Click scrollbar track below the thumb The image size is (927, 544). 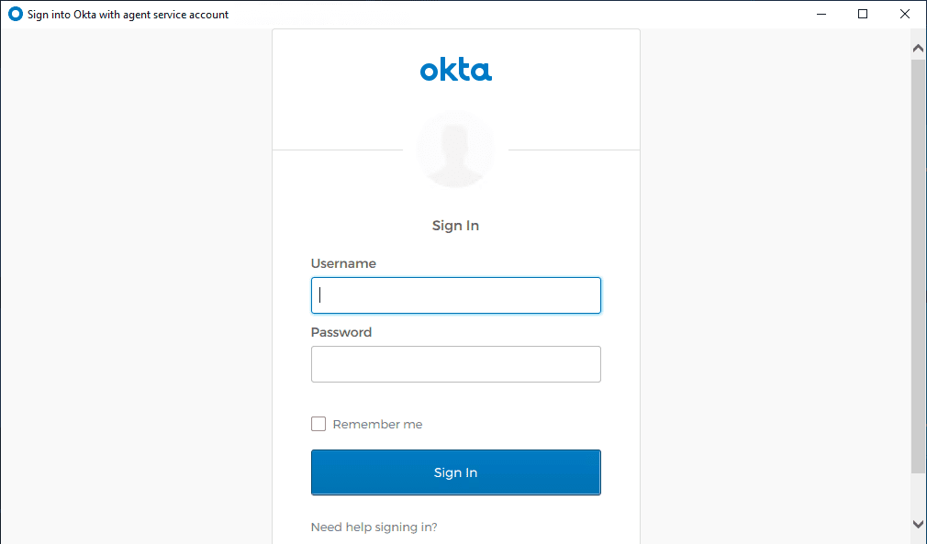click(918, 494)
